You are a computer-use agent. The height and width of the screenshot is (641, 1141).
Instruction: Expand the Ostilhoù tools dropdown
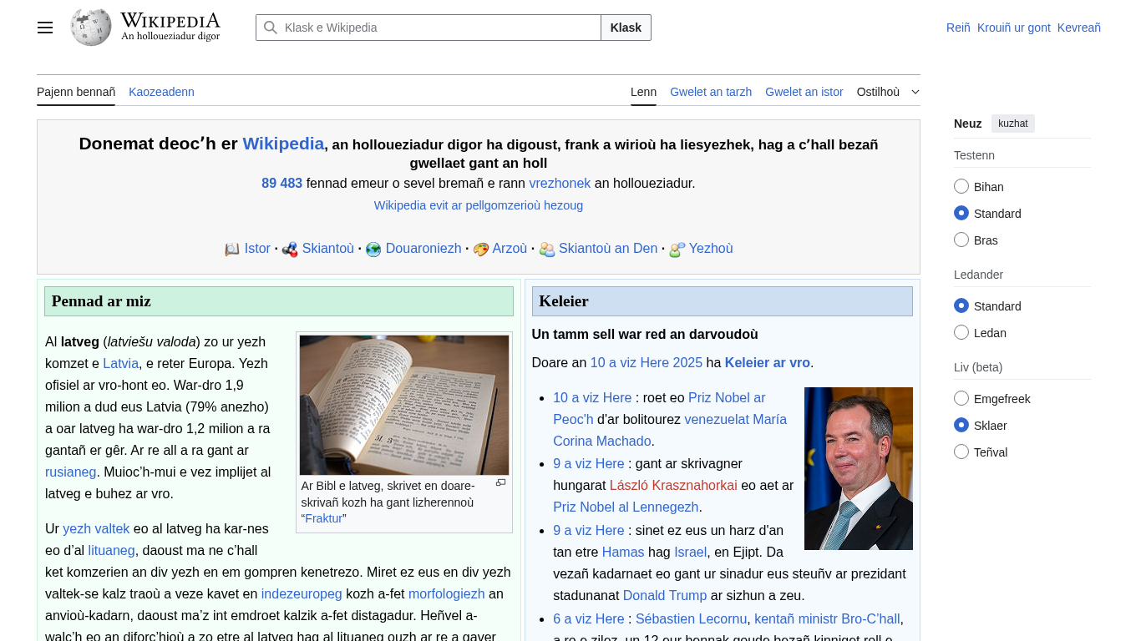coord(888,92)
